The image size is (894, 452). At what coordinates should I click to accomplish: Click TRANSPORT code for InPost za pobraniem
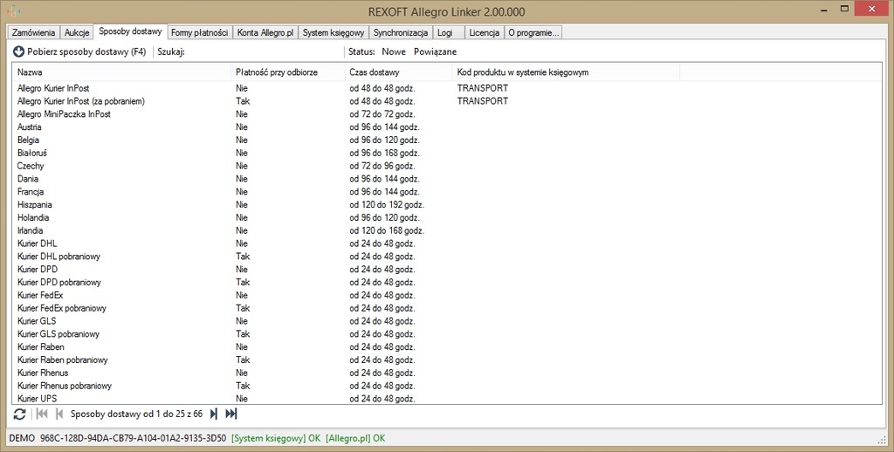point(482,101)
